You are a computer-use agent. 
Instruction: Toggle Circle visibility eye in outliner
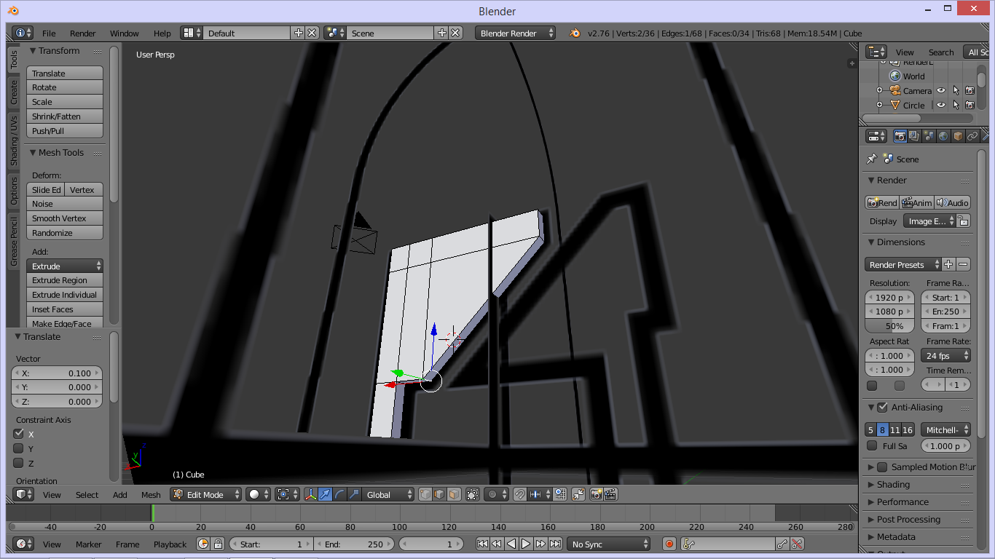[x=941, y=105]
